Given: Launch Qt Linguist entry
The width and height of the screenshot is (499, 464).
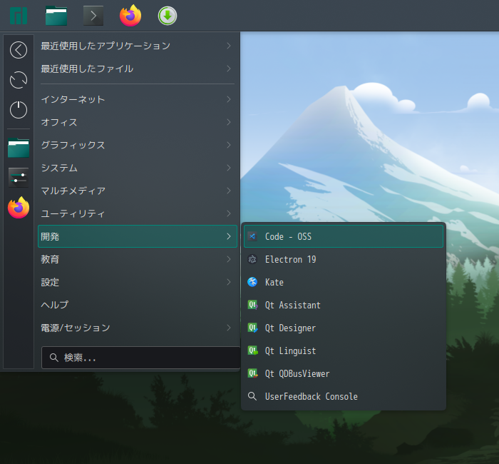Looking at the screenshot, I should [344, 350].
